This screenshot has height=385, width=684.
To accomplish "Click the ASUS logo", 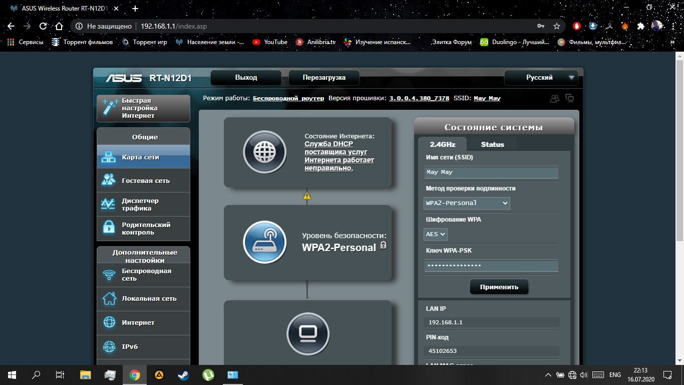I will (x=124, y=78).
